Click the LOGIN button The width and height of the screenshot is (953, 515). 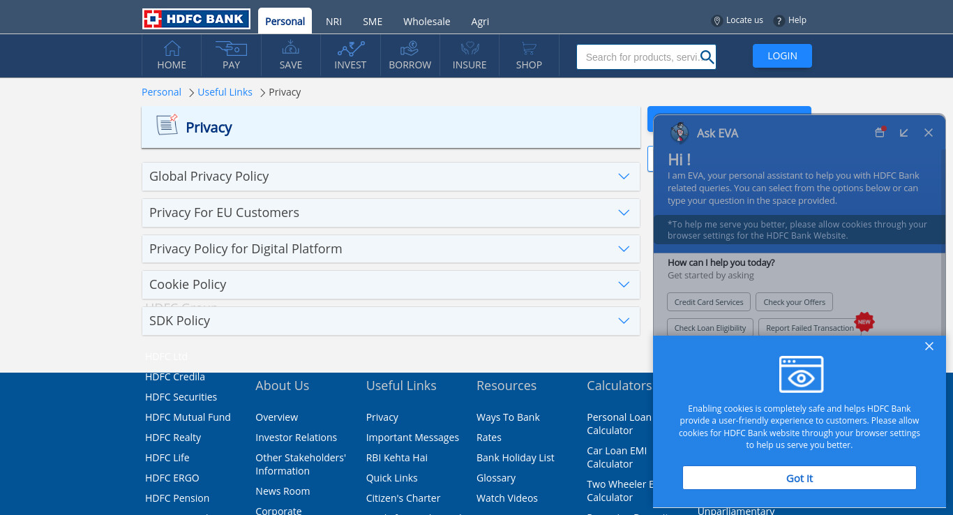point(782,56)
